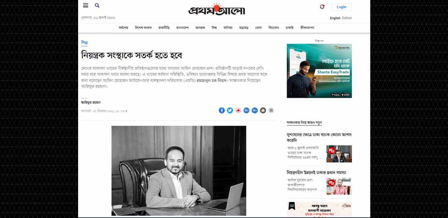Viewport: 448px width, 218px height.
Task: Click the শিল্প category link
Action: coord(84,42)
